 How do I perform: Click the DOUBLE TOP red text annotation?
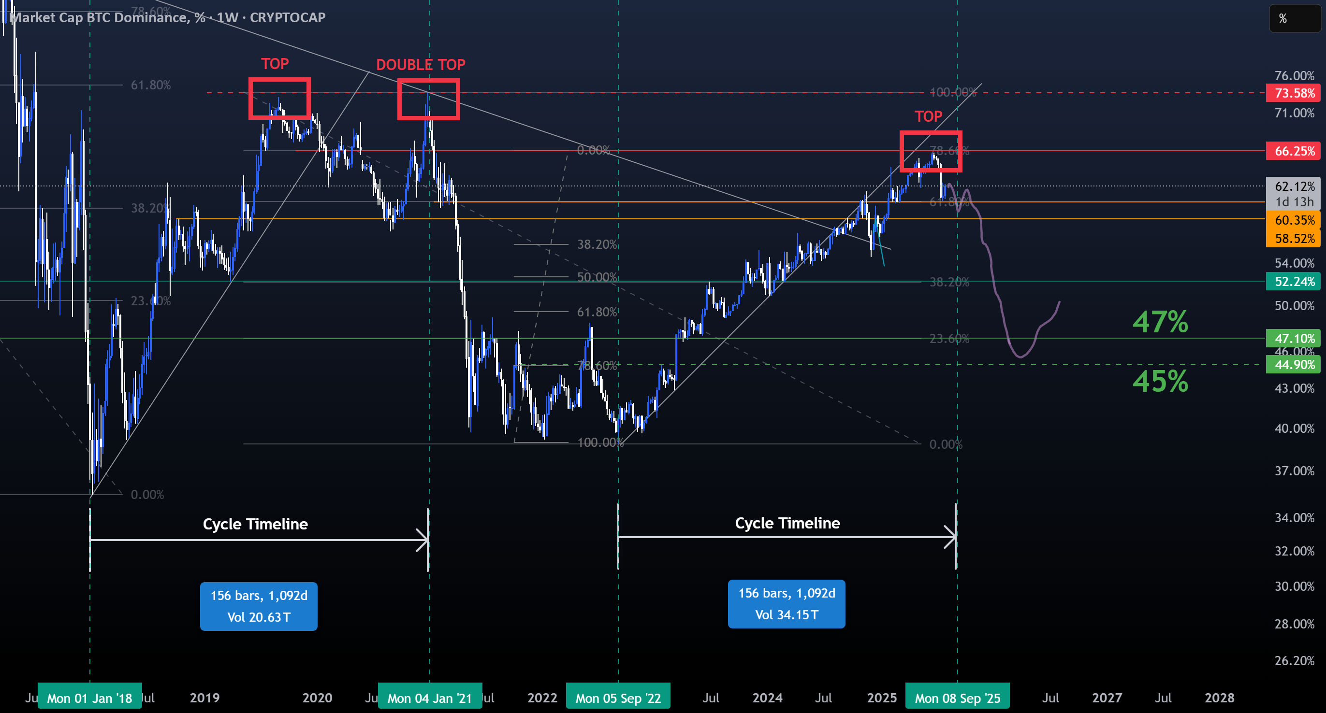click(421, 65)
